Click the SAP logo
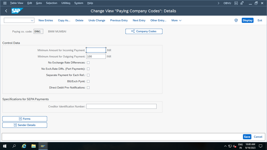Viewport: 267px width, 150px height. point(17,11)
